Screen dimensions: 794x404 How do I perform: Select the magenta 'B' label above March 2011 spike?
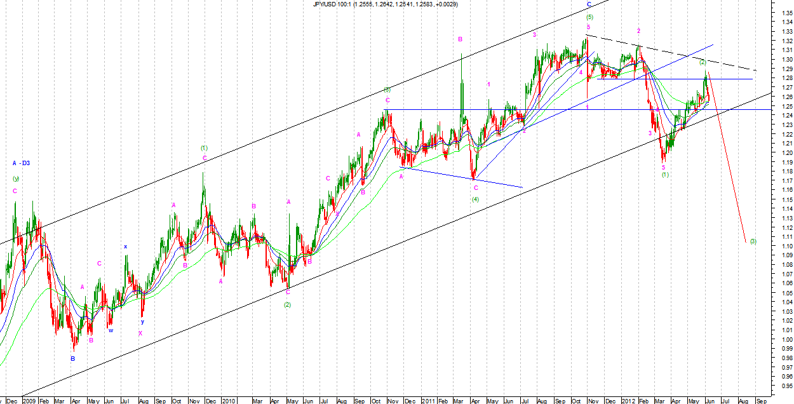point(461,39)
